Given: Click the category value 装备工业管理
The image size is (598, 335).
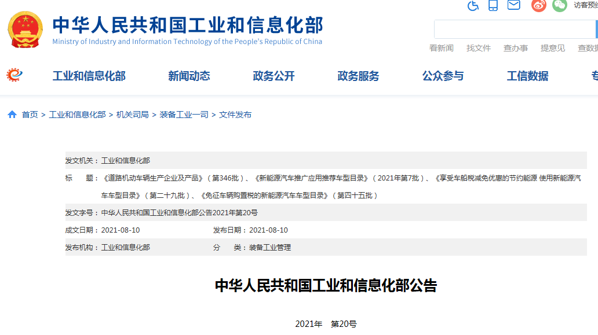Looking at the screenshot, I should (270, 248).
